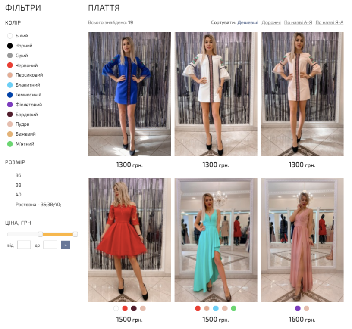Sort by По назві А-Я
The height and width of the screenshot is (329, 352).
298,22
